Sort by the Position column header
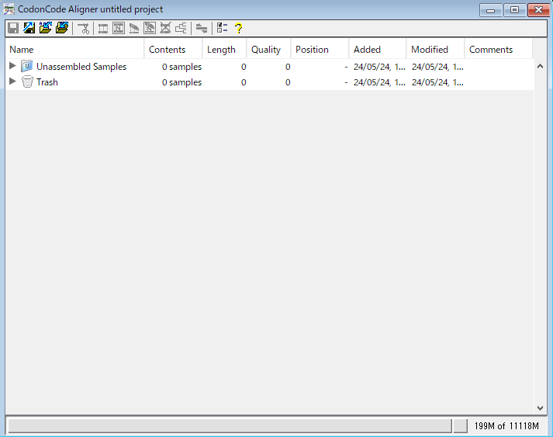This screenshot has height=437, width=553. pyautogui.click(x=320, y=50)
